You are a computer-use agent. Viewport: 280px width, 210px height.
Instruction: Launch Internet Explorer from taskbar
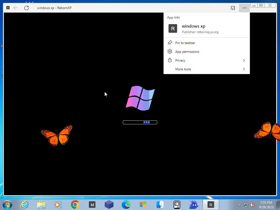tap(24, 205)
